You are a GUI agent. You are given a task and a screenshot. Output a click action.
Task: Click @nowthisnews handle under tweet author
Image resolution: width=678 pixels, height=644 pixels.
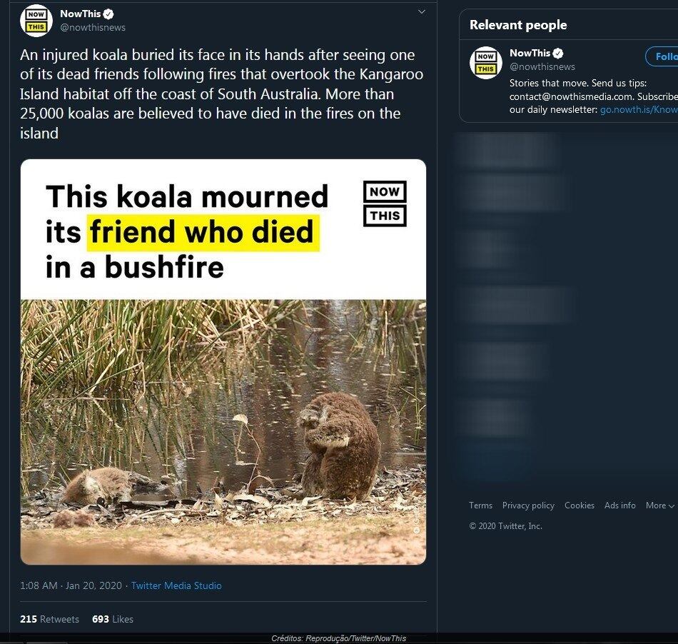(93, 27)
